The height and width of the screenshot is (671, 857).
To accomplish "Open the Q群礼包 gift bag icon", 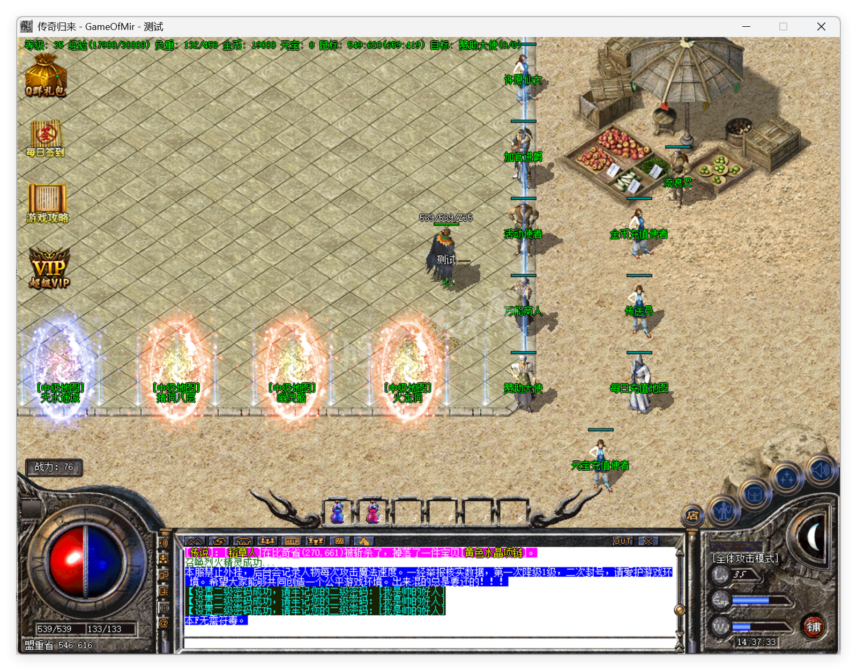I will [x=46, y=76].
